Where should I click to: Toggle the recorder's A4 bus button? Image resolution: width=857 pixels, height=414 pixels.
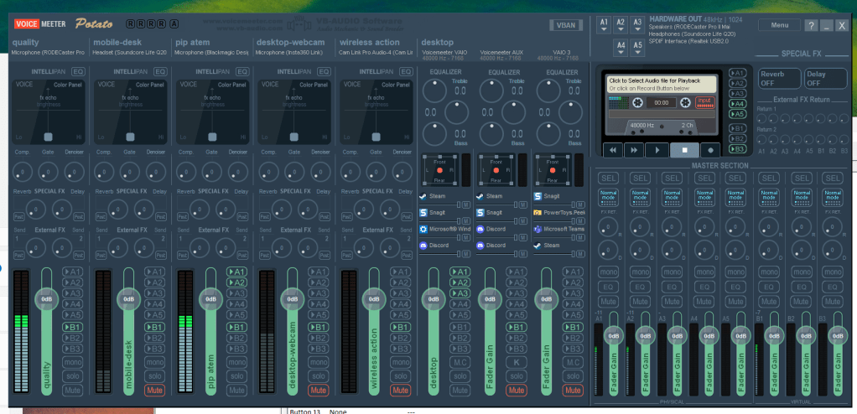click(738, 104)
